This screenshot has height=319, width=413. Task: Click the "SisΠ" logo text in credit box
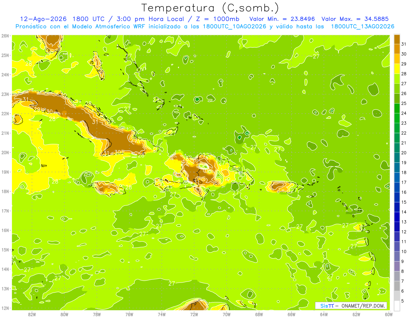coord(327,306)
